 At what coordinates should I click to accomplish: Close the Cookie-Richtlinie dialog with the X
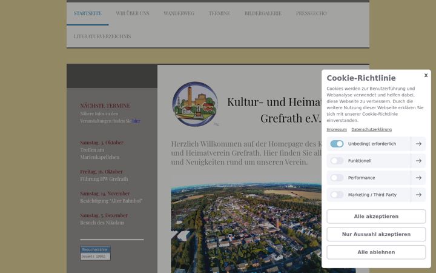(426, 75)
